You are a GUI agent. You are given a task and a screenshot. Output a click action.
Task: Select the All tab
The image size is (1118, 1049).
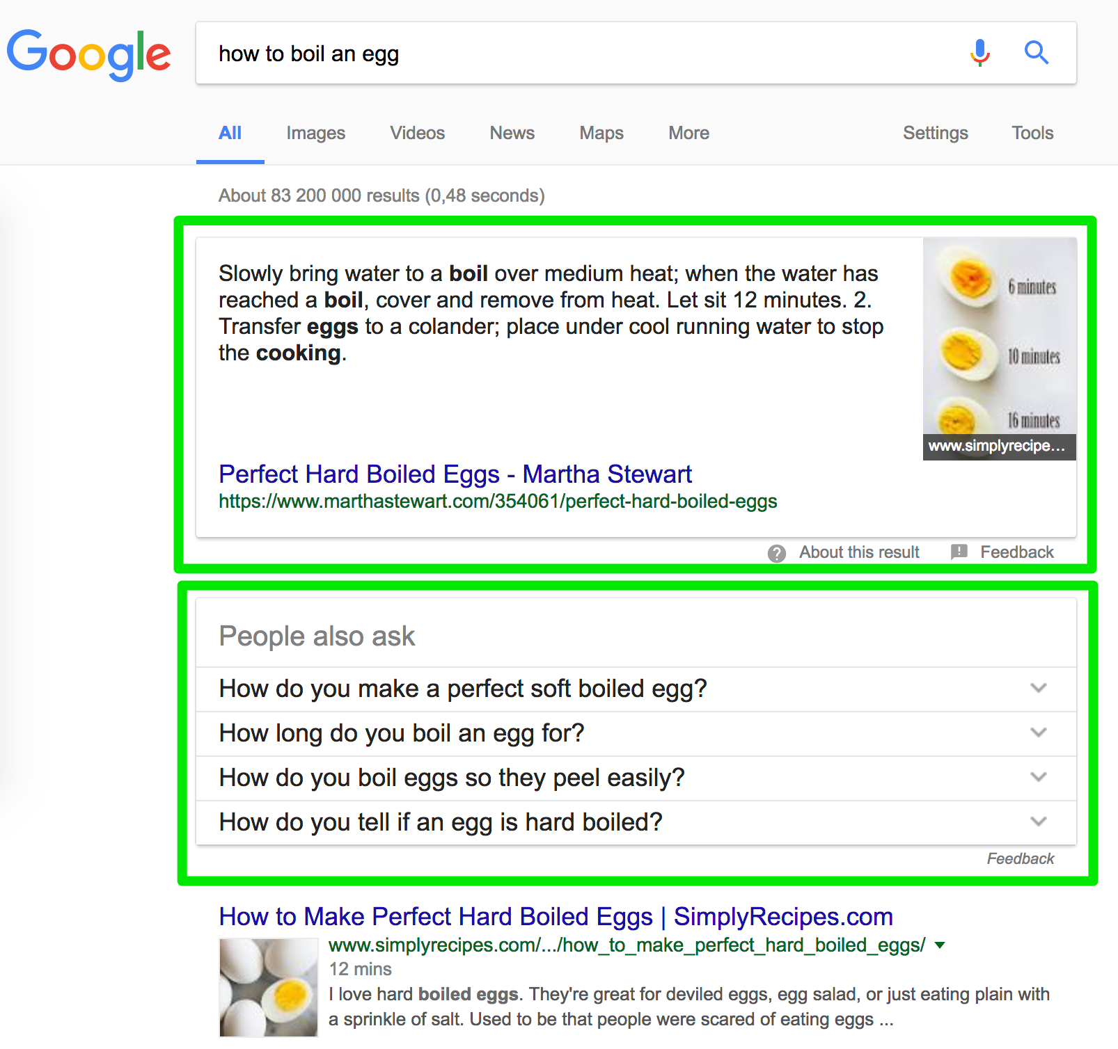(x=230, y=133)
